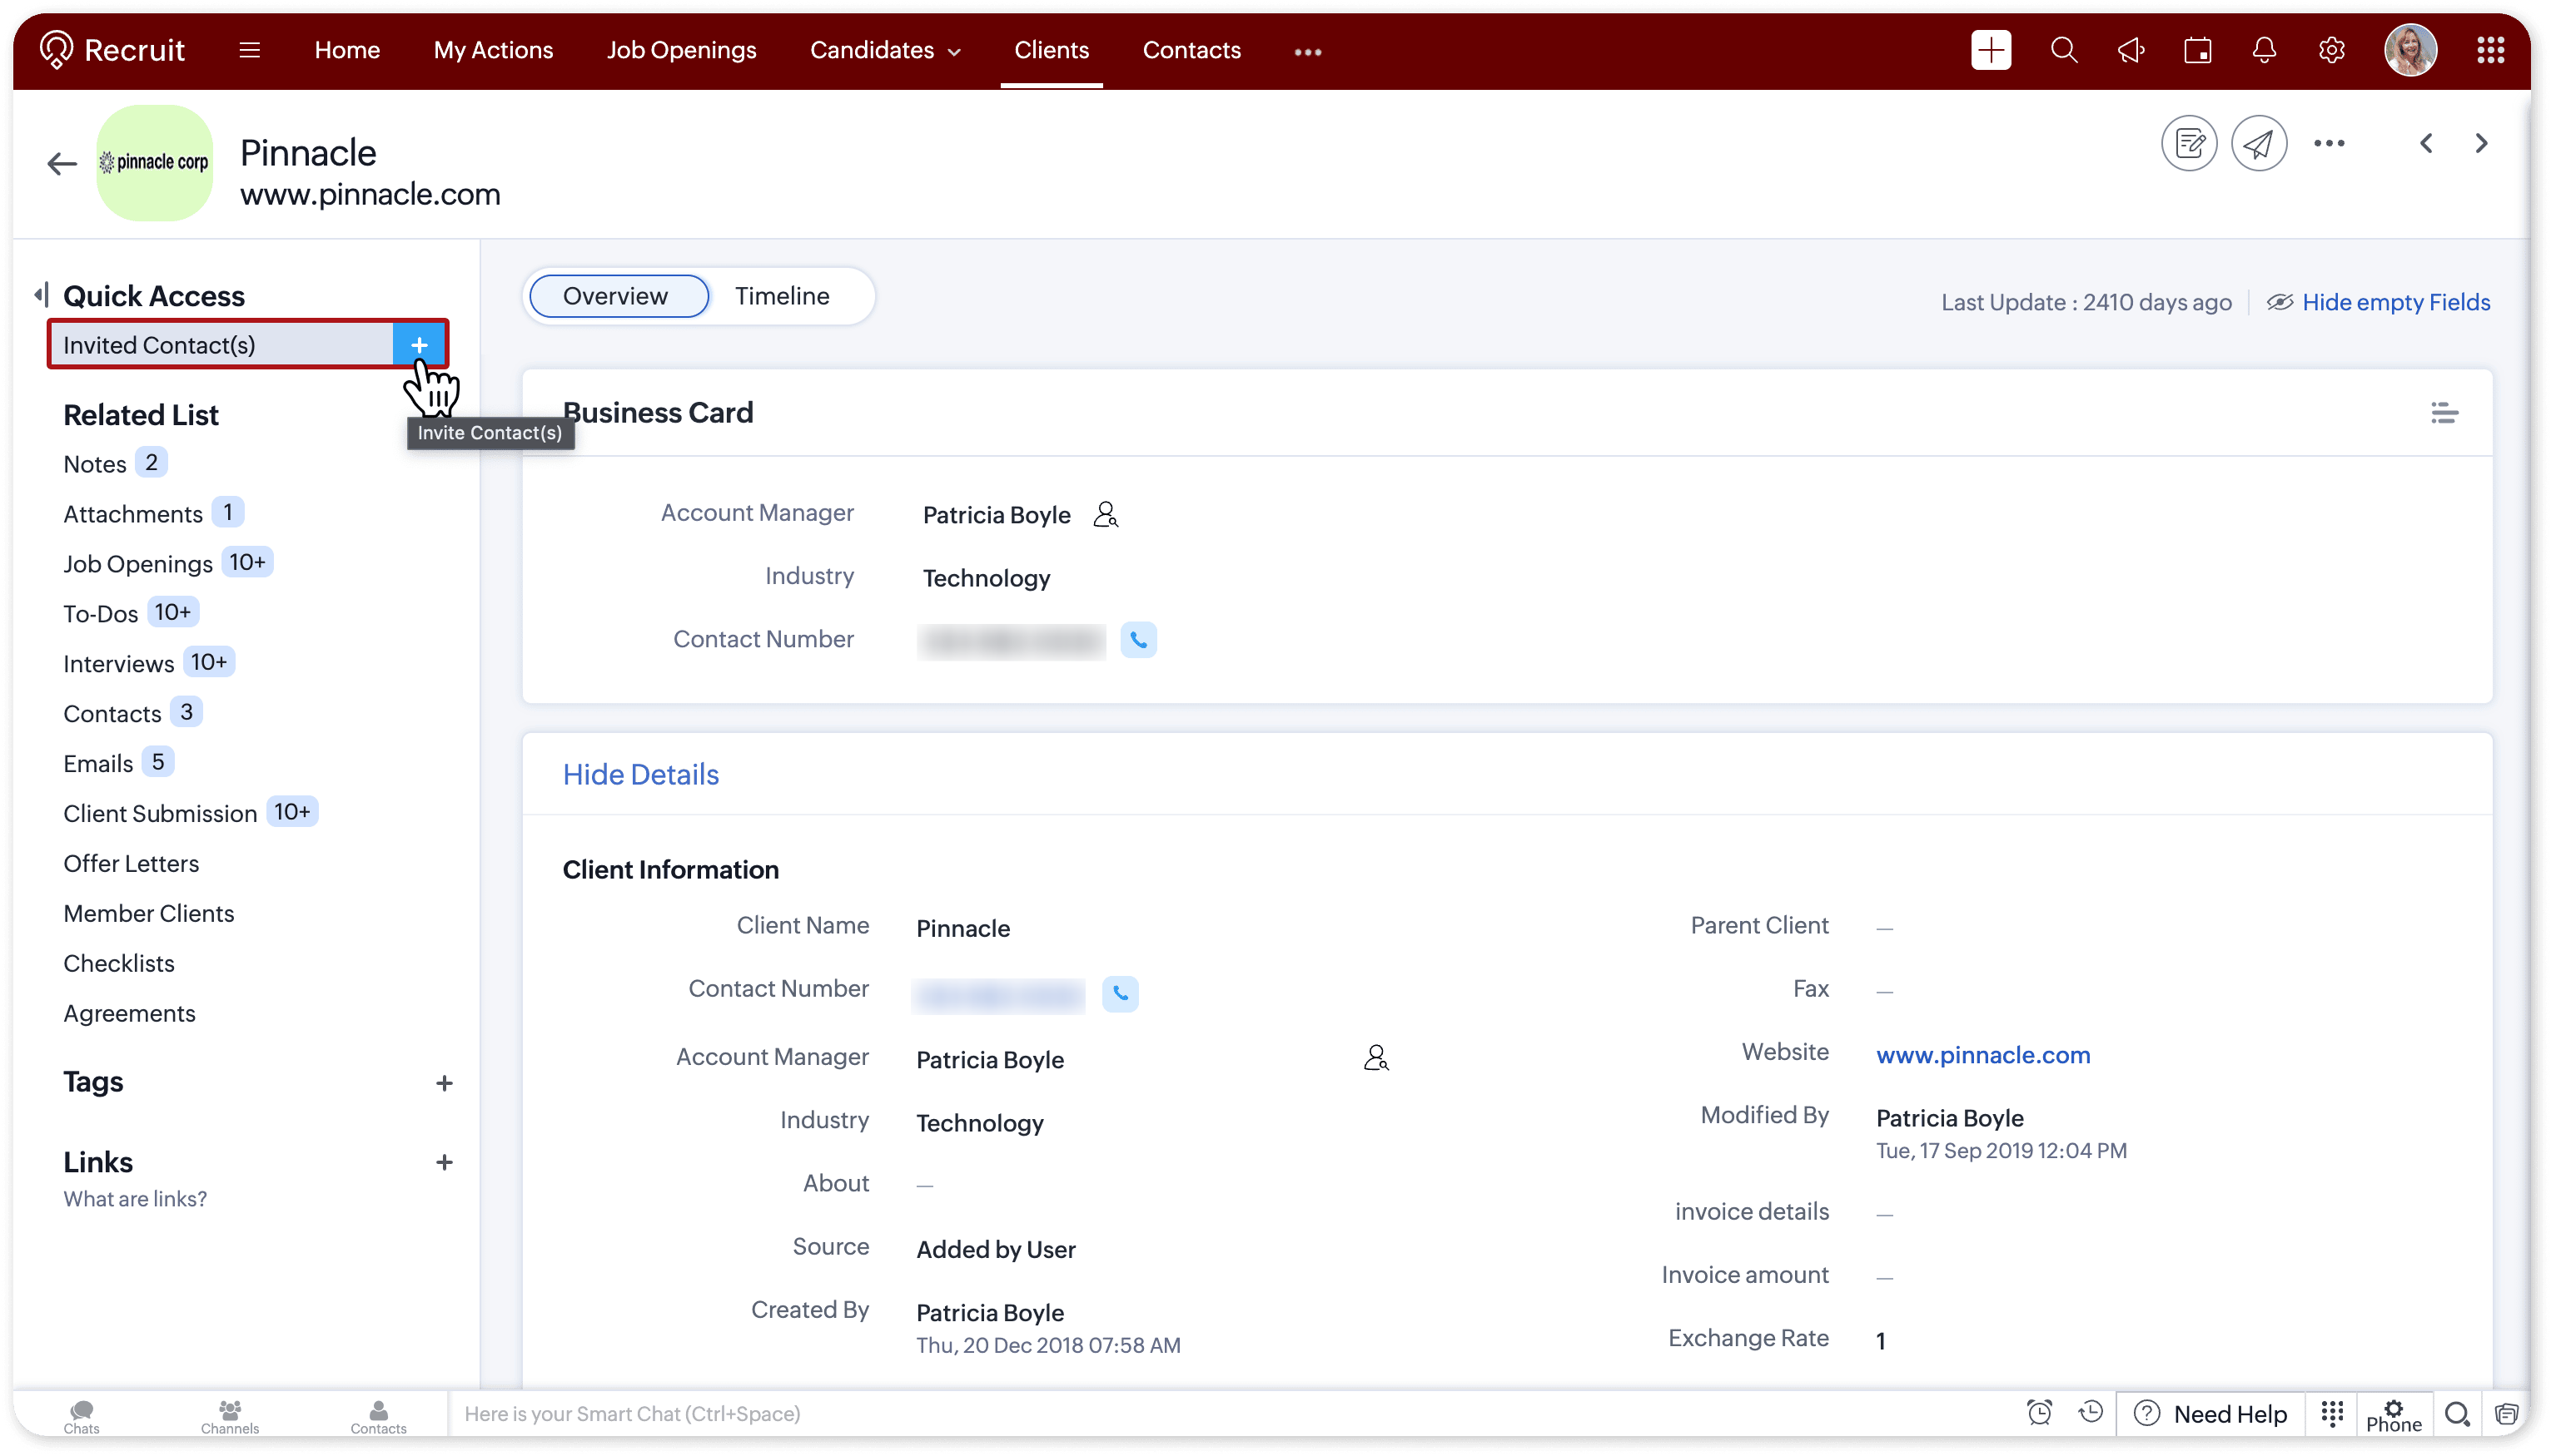
Task: Open the calendar icon in top bar
Action: (2197, 50)
